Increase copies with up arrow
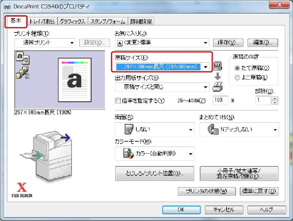The image size is (293, 221). [275, 98]
